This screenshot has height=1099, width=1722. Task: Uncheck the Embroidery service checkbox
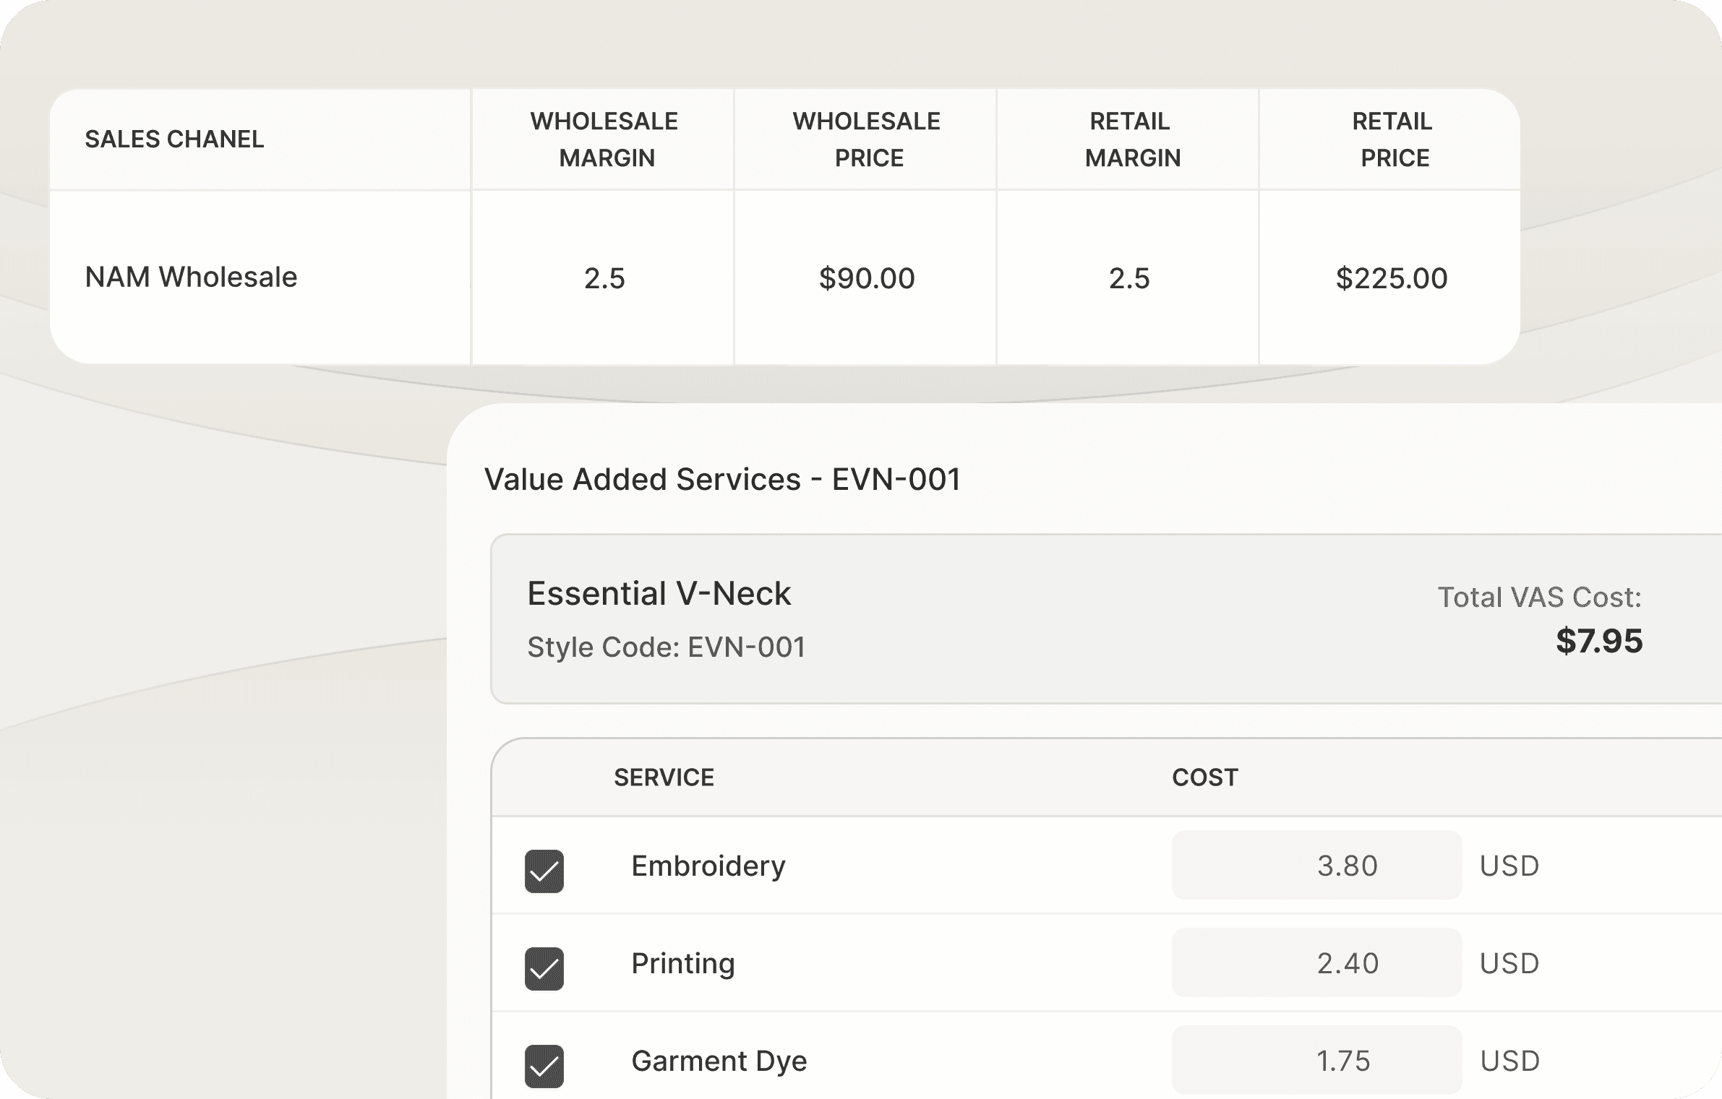click(544, 871)
